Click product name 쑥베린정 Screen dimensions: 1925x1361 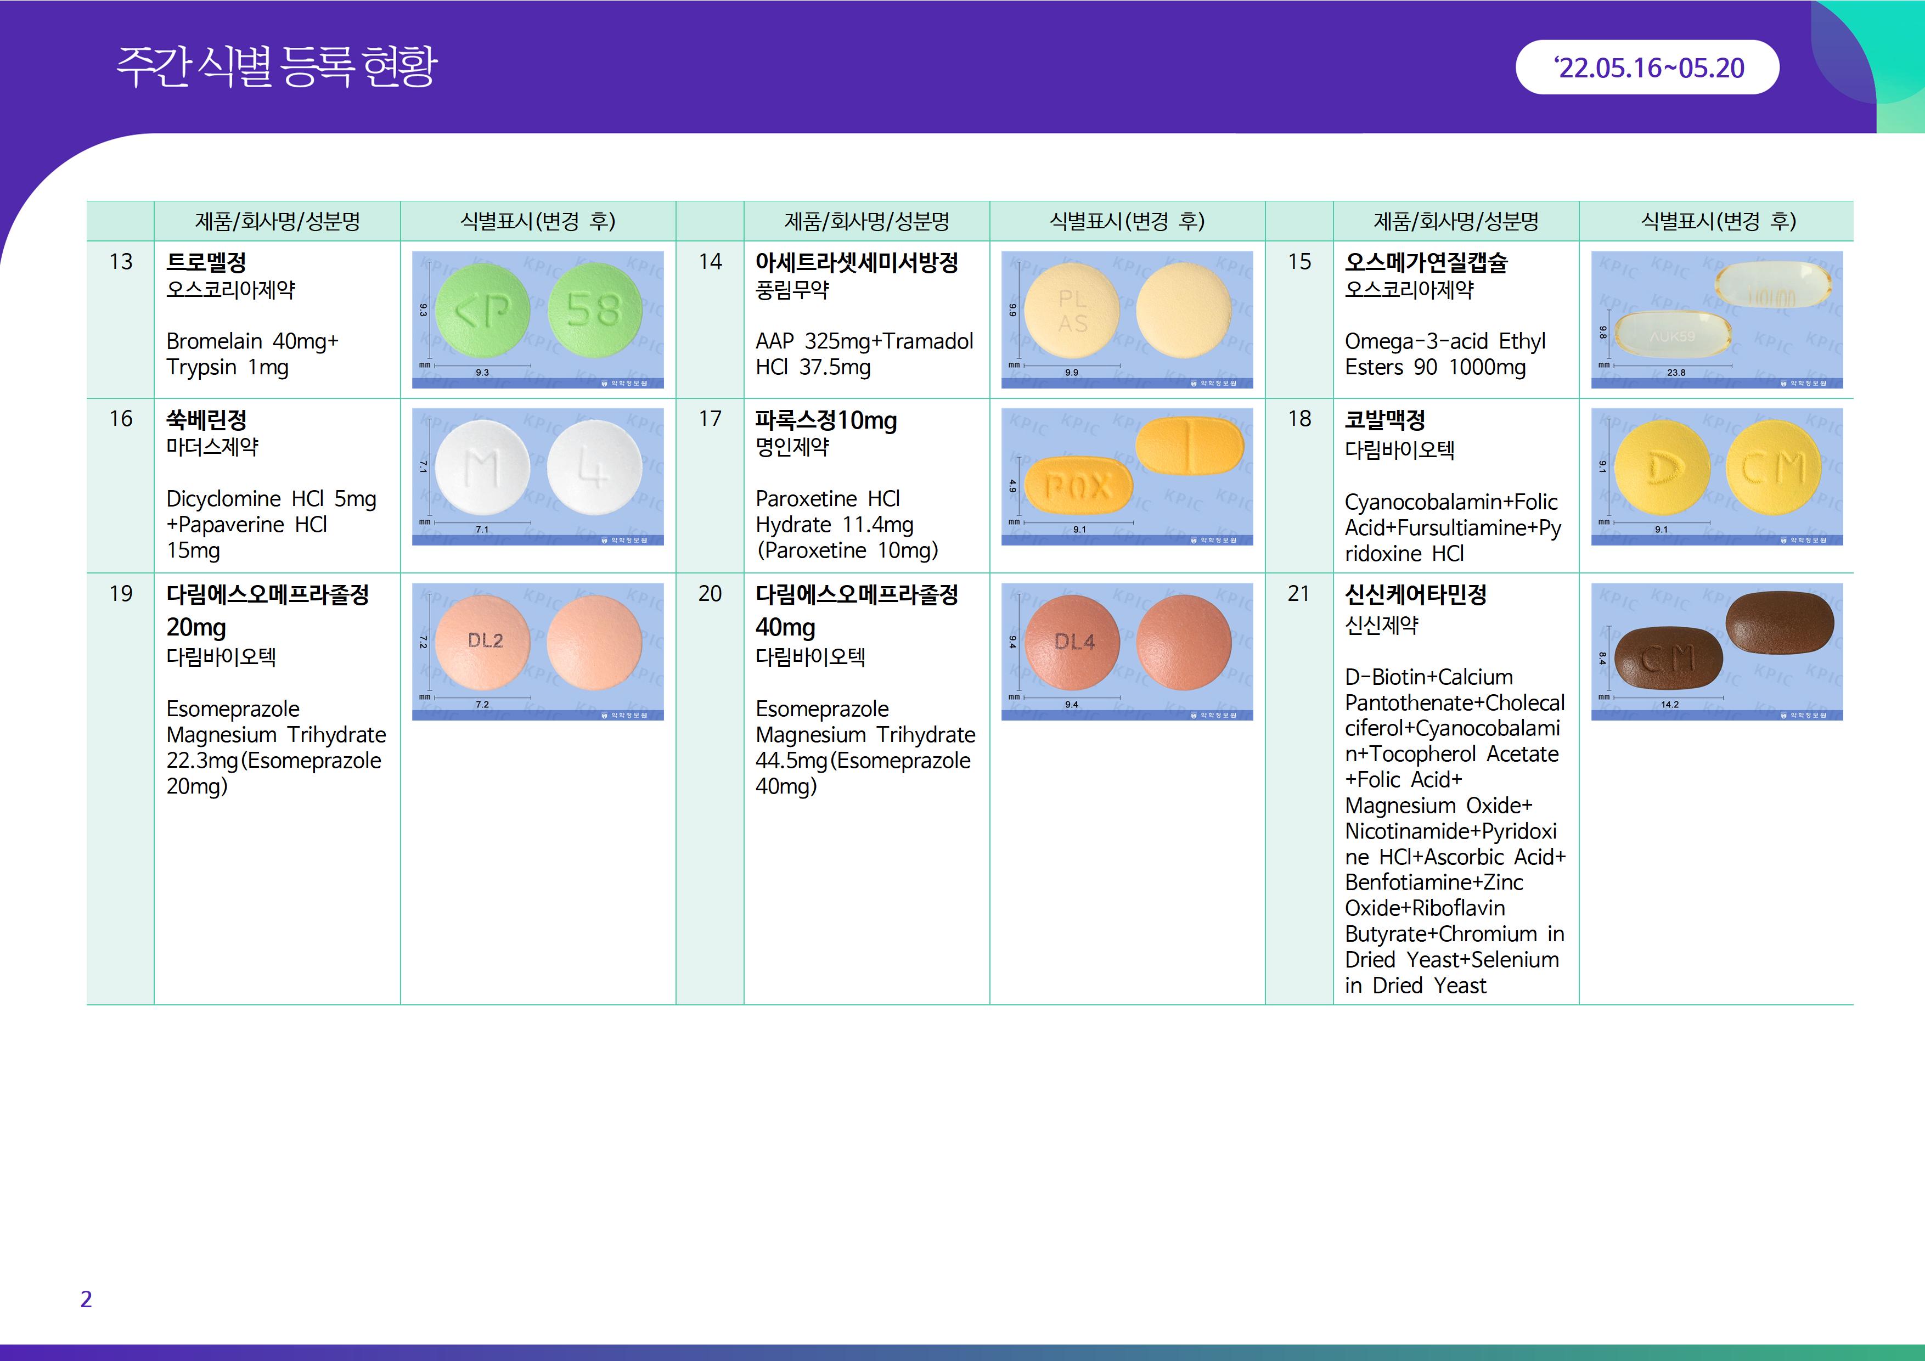click(x=206, y=419)
